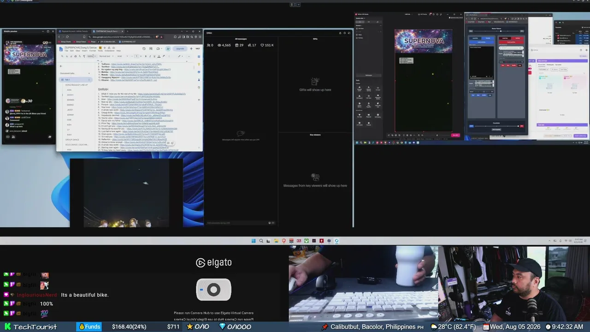Select the text color icon in Docs toolbar
The width and height of the screenshot is (590, 332).
(159, 56)
